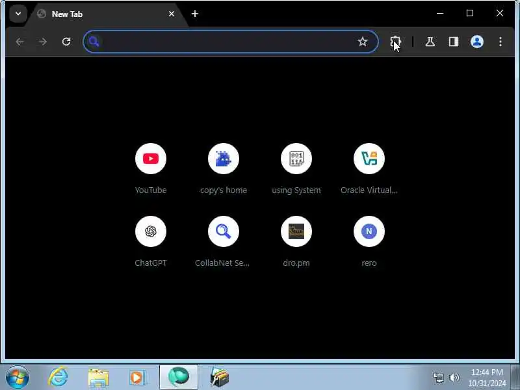Open Windows Explorer folder from the taskbar
Image resolution: width=520 pixels, height=390 pixels.
(98, 378)
